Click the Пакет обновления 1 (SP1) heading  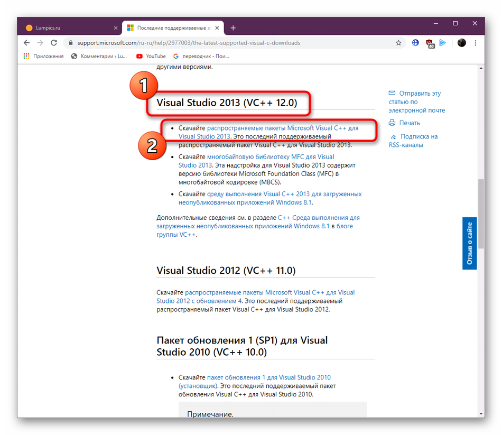(x=242, y=346)
